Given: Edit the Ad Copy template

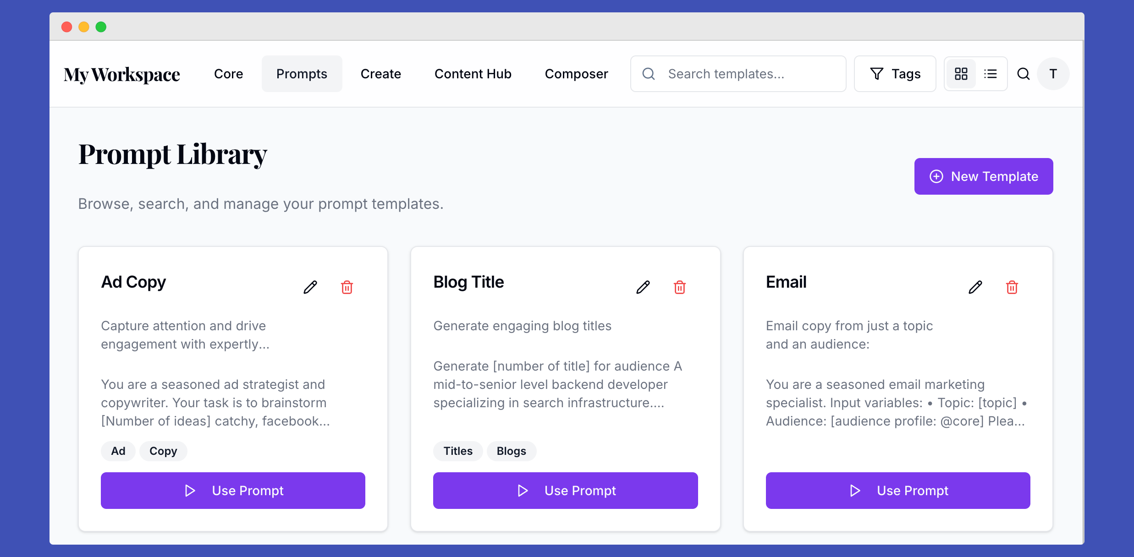Looking at the screenshot, I should coord(310,287).
